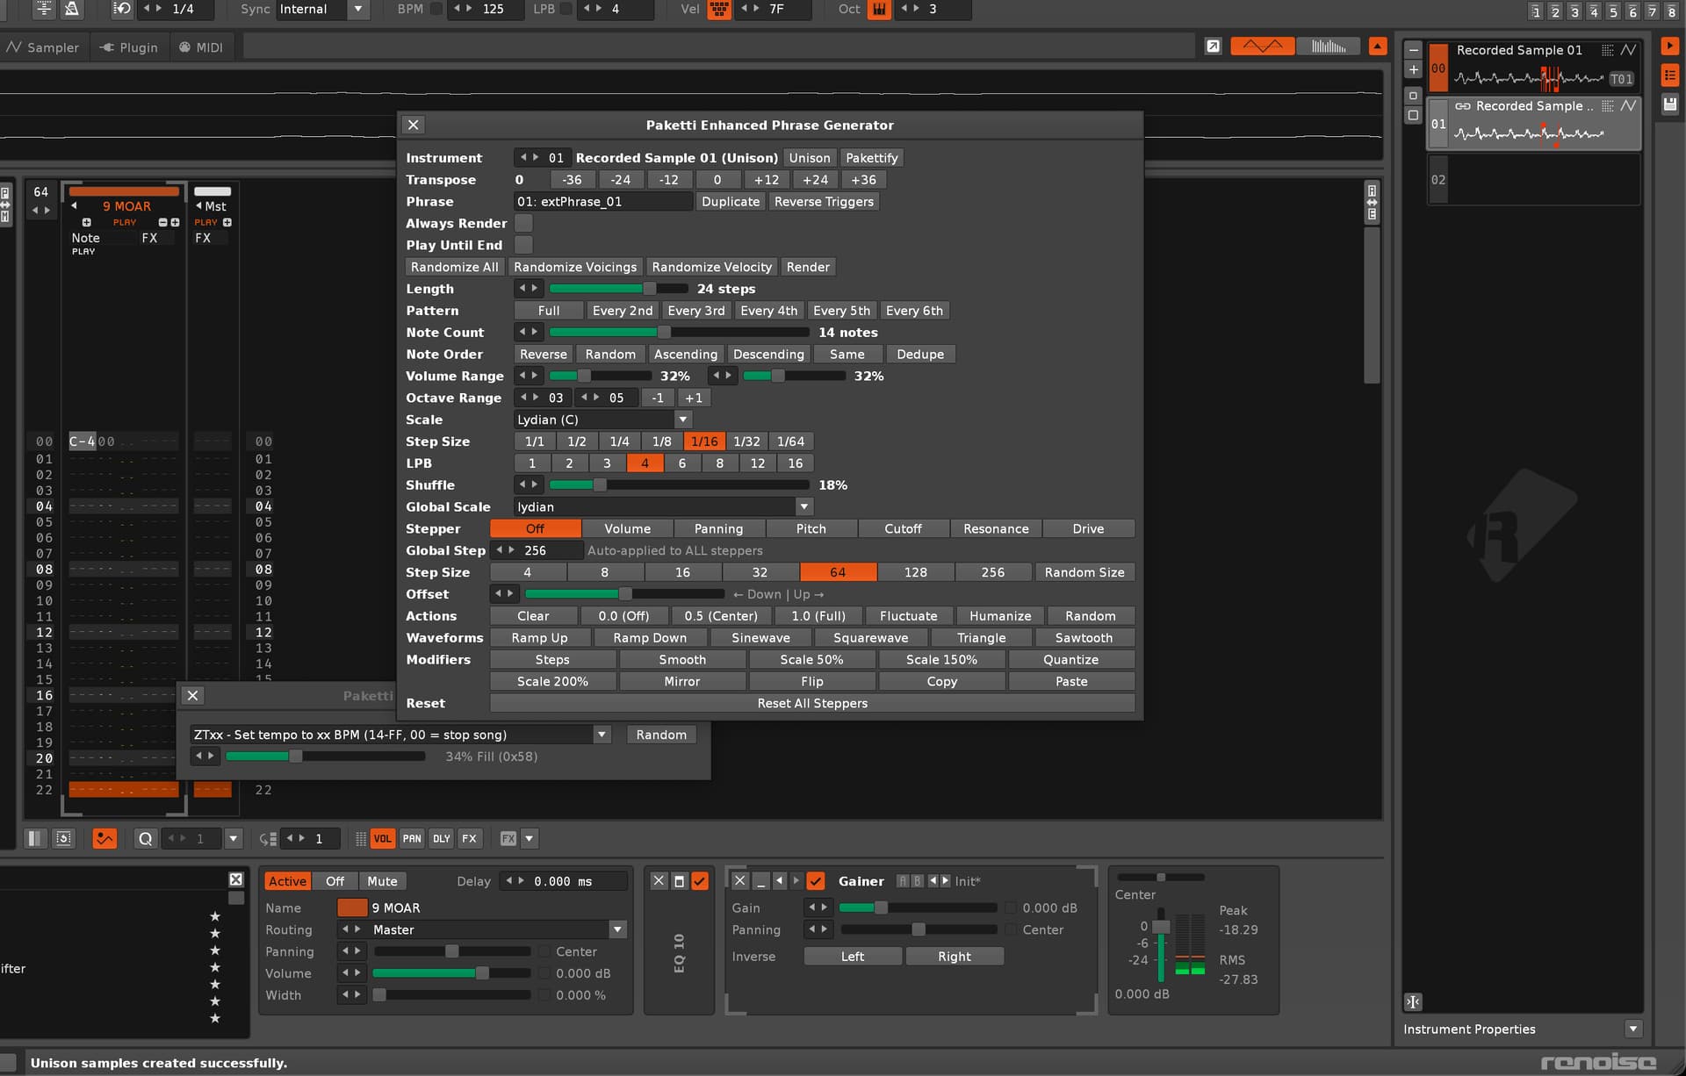This screenshot has height=1076, width=1686.
Task: Open sampler icon on Recorded Sample 01
Action: pos(1628,50)
